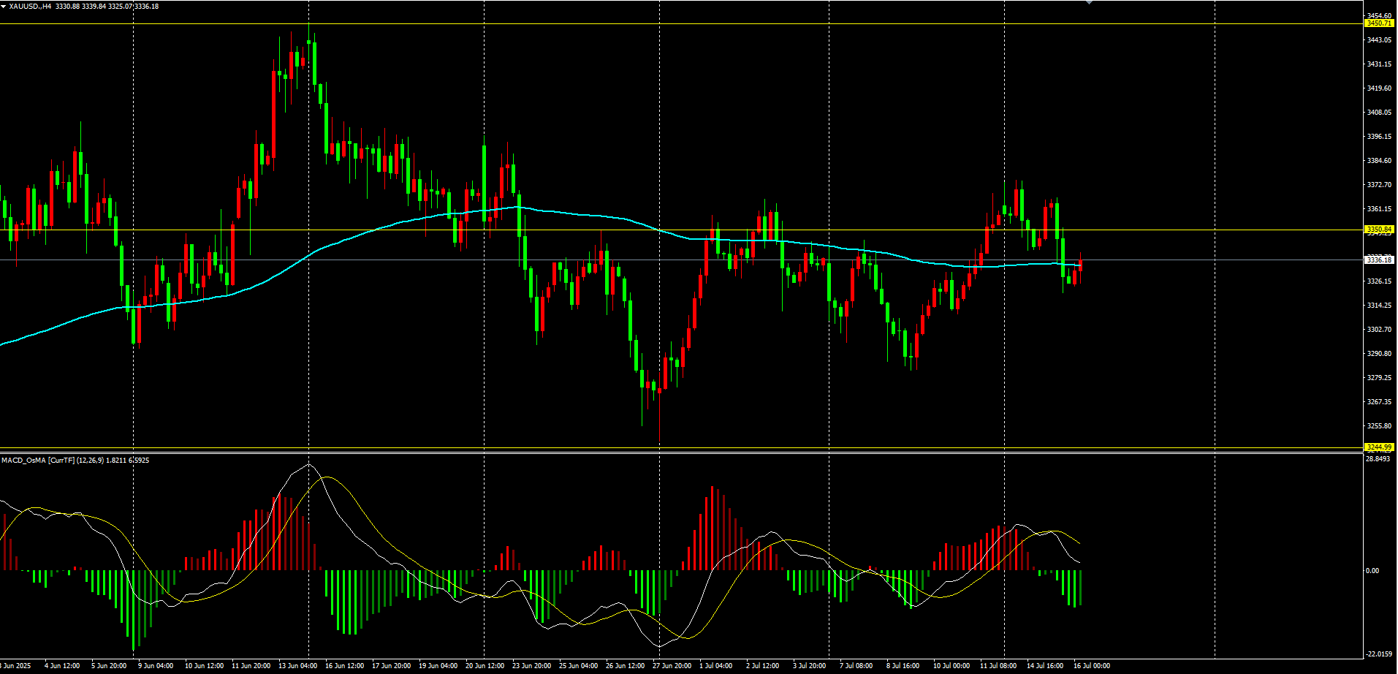Image resolution: width=1398 pixels, height=674 pixels.
Task: Click price scale value 3290.80
Action: (x=1379, y=354)
